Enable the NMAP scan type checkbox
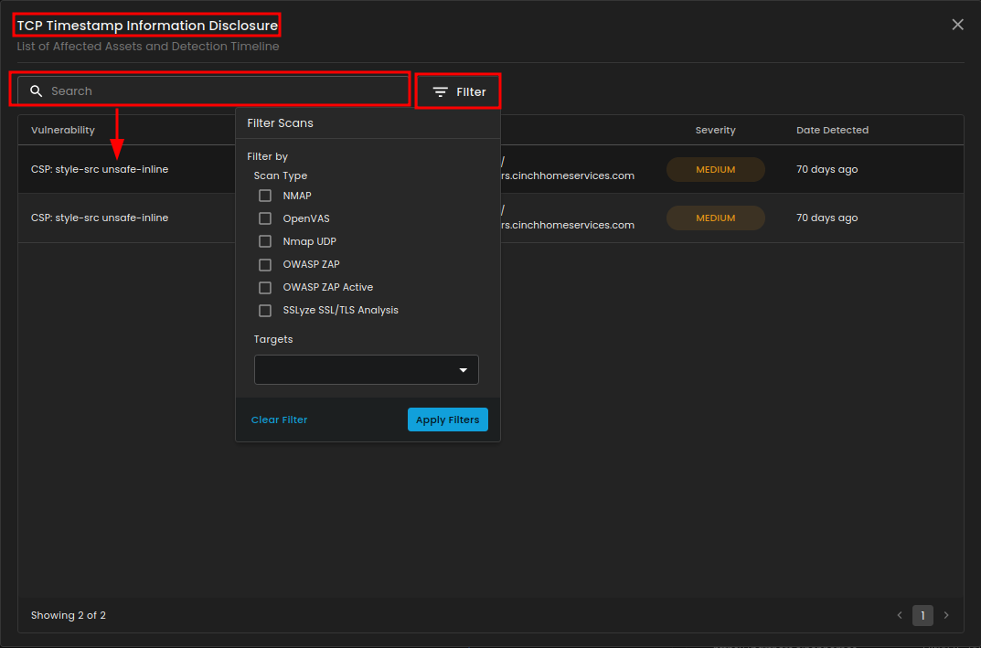The image size is (981, 648). click(x=265, y=196)
